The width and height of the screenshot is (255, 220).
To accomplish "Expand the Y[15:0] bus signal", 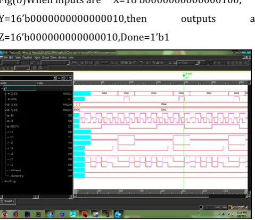I will (x=6, y=110).
